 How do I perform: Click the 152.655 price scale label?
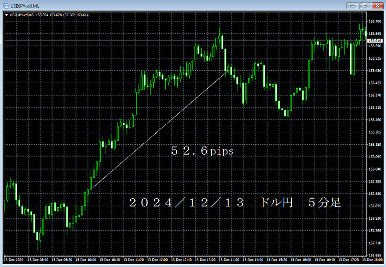[375, 255]
